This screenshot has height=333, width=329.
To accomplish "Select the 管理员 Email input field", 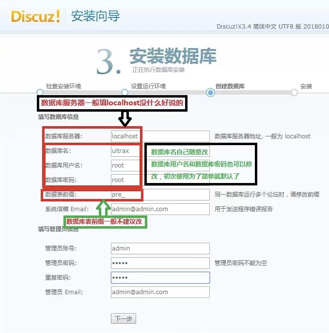I will (x=160, y=292).
